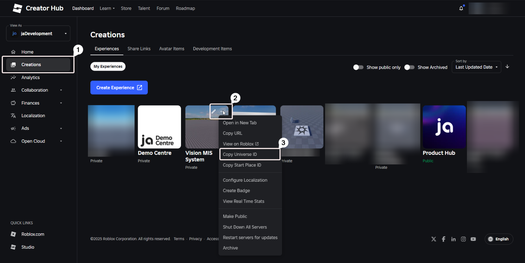Image resolution: width=525 pixels, height=263 pixels.
Task: Expand the Ads sidebar section
Action: 61,128
